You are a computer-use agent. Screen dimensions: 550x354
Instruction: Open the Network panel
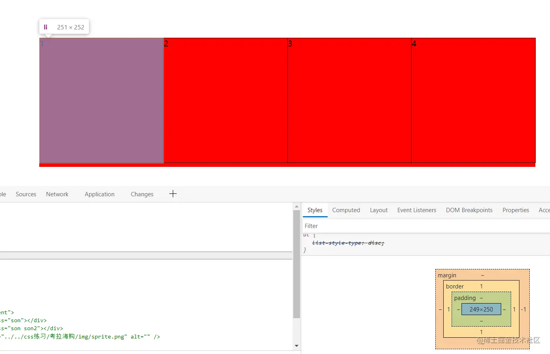click(x=57, y=194)
